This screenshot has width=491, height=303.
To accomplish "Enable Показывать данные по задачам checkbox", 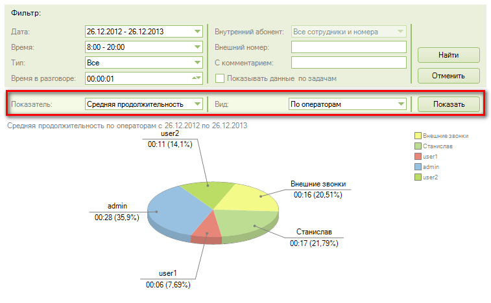I will point(220,78).
